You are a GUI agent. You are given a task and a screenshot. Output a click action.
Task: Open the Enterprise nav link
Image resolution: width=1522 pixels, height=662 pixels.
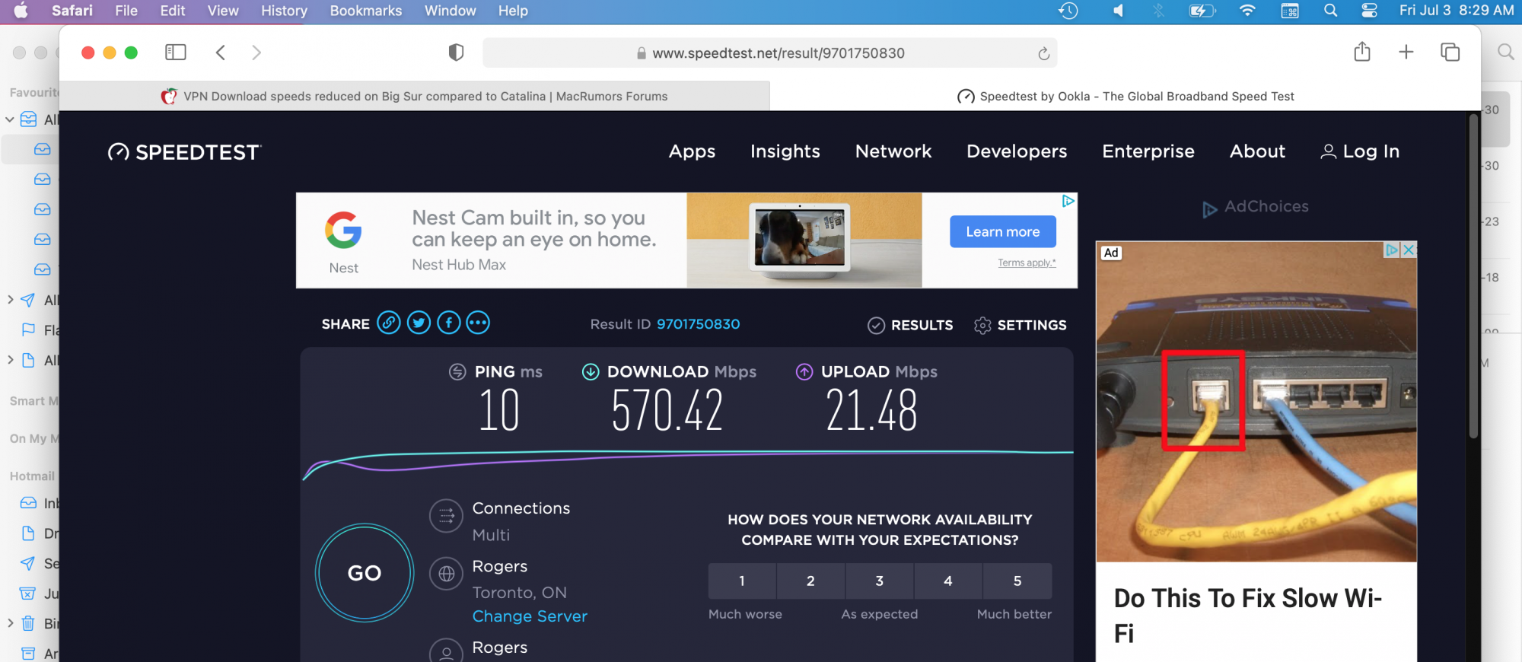1148,151
